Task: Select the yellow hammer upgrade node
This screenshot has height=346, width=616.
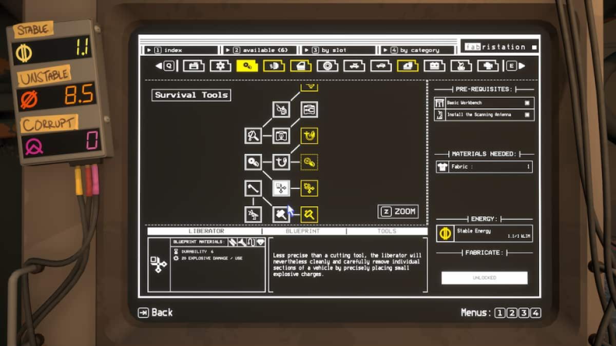Action: pos(309,214)
